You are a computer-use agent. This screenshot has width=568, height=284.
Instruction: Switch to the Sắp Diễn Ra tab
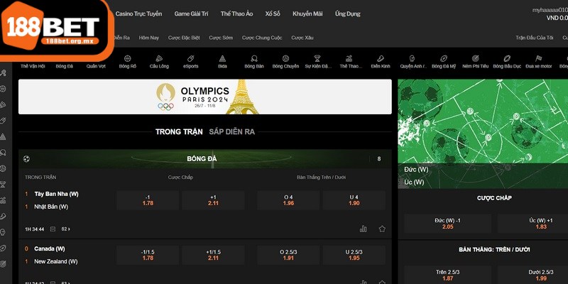pos(231,131)
